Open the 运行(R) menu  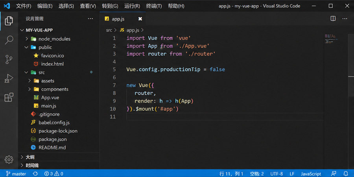click(x=132, y=6)
